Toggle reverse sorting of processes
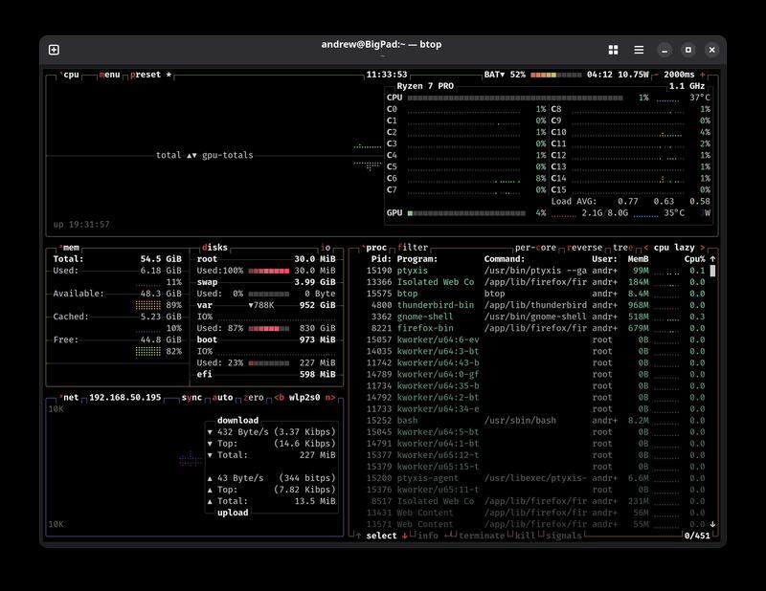766x591 pixels. (x=584, y=248)
